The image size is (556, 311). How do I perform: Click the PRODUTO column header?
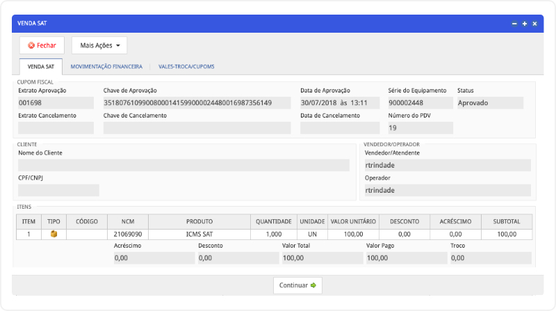[199, 221]
